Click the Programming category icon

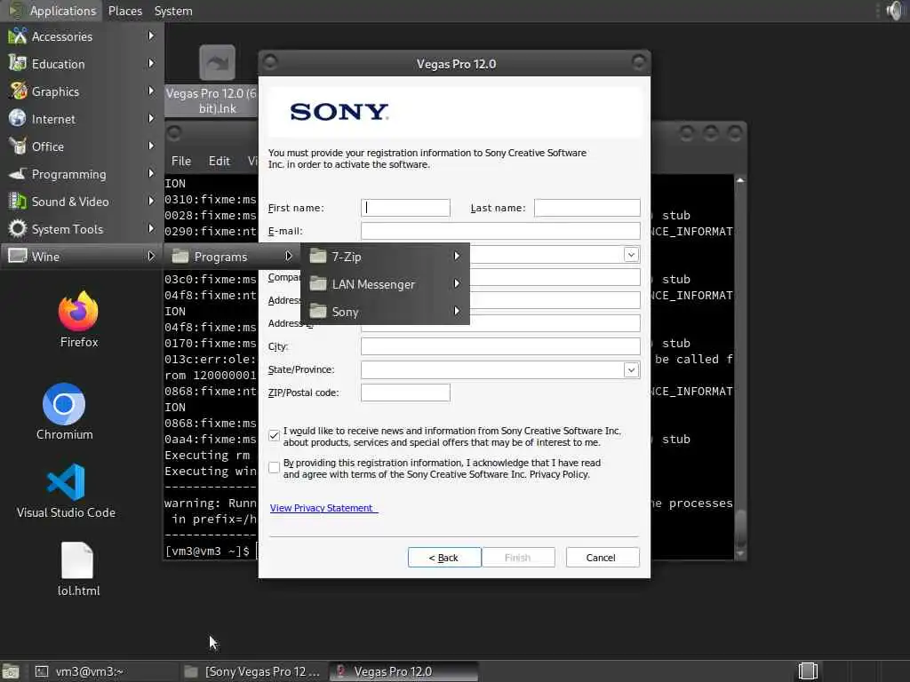coord(18,174)
